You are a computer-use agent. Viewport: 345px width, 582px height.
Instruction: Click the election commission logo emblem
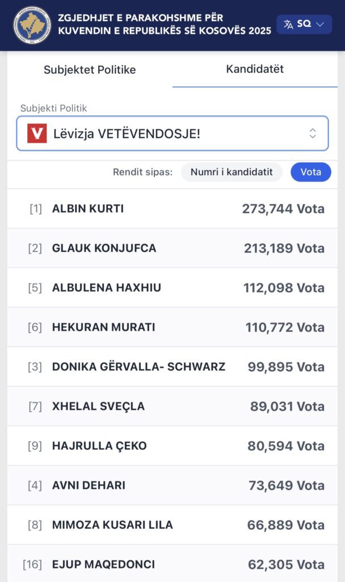pyautogui.click(x=32, y=24)
